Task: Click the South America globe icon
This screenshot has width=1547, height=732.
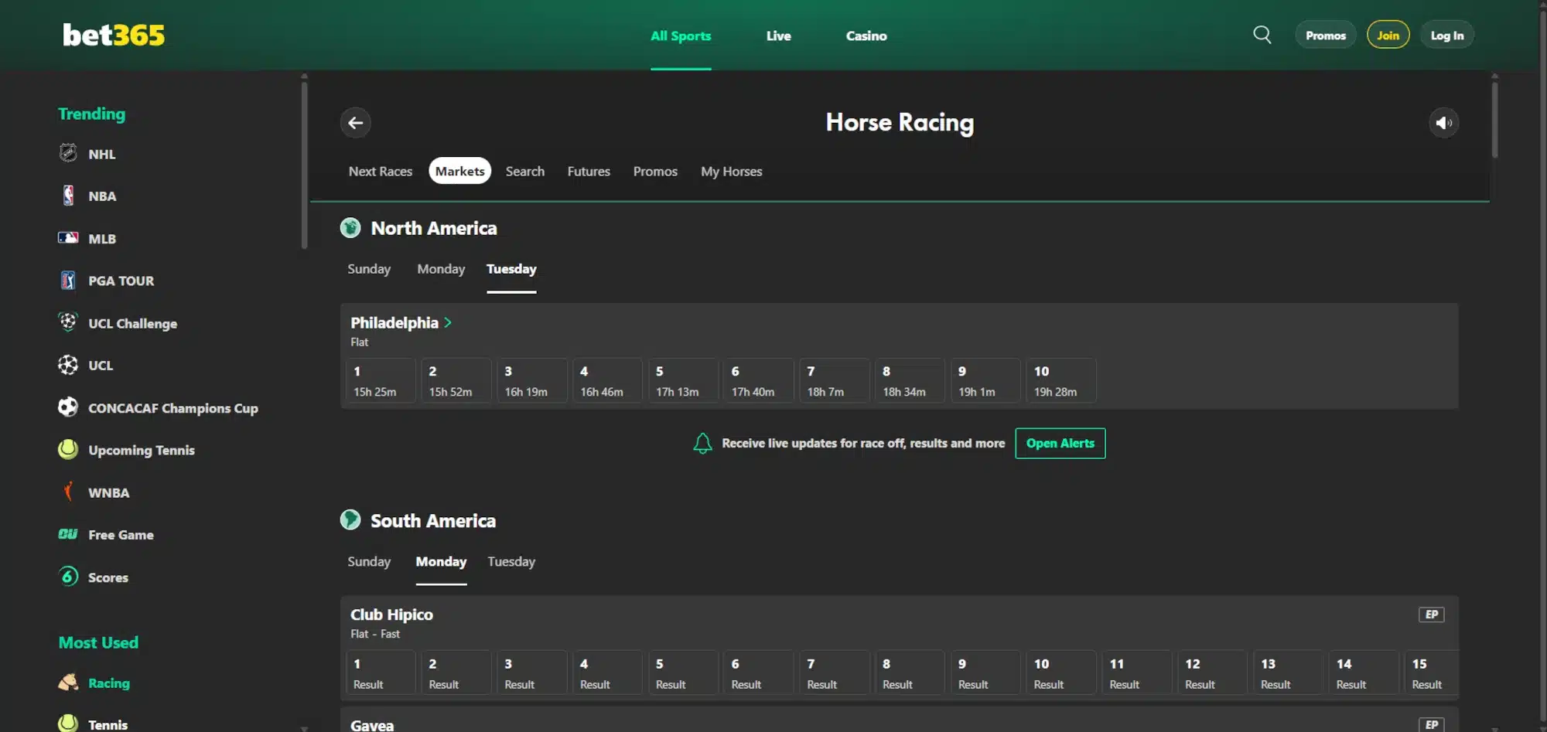Action: (350, 520)
